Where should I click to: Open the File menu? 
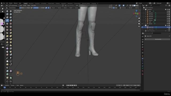[4, 3]
